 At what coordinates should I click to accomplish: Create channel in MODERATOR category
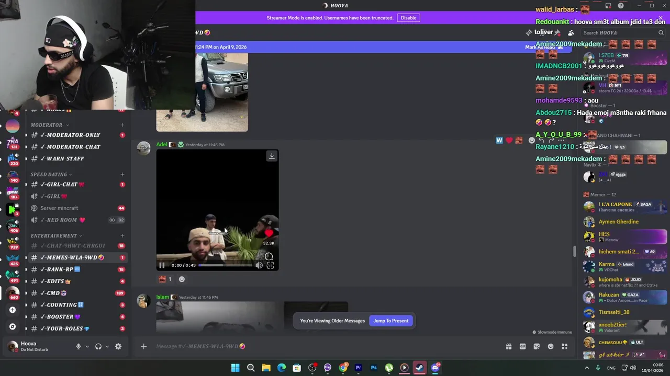click(122, 125)
